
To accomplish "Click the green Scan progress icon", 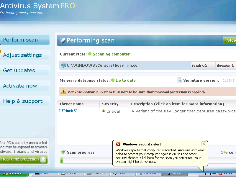I will coord(63,152).
